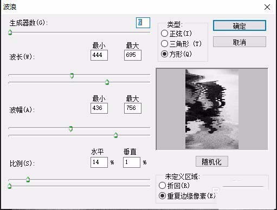Click the 确定 button
Image resolution: width=277 pixels, height=210 pixels.
tap(240, 25)
